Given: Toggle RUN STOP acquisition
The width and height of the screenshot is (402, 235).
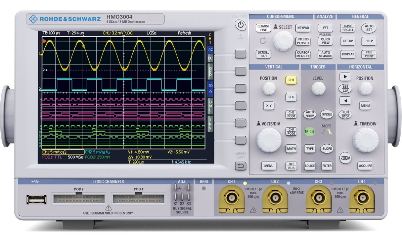Looking at the screenshot, I should (345, 114).
